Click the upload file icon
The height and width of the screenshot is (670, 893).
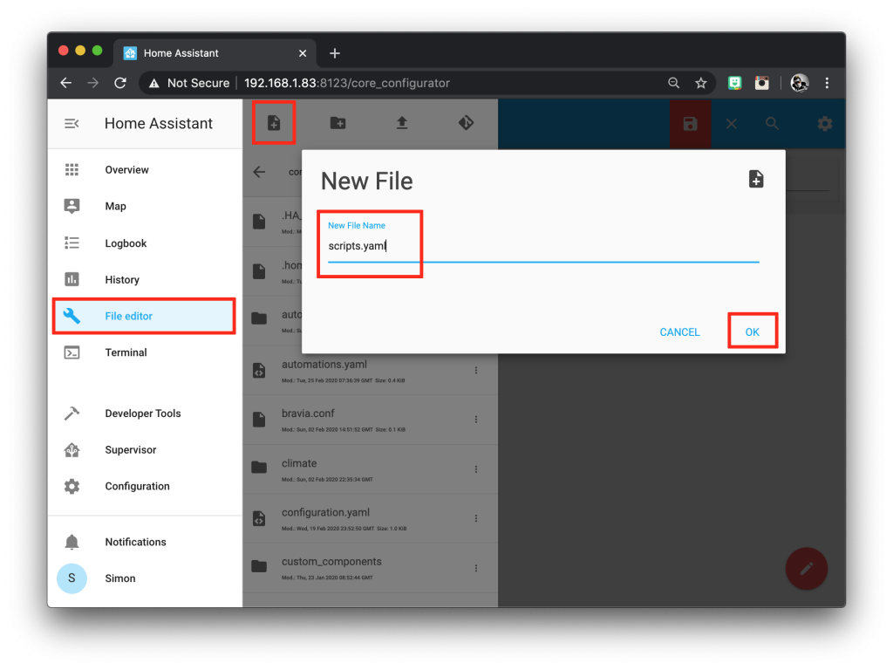click(x=402, y=122)
